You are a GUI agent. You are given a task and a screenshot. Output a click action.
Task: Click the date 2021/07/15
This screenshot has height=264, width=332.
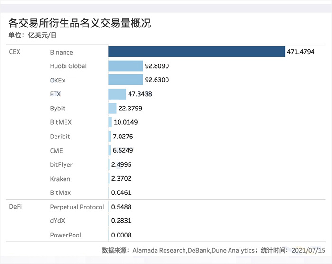(x=308, y=250)
